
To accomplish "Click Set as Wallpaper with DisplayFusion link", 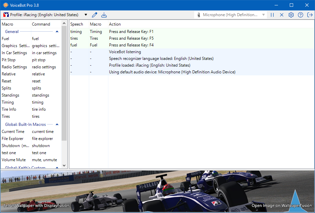I will click(x=36, y=206).
